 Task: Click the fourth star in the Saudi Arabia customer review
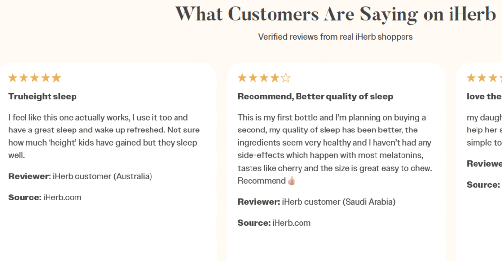click(275, 78)
